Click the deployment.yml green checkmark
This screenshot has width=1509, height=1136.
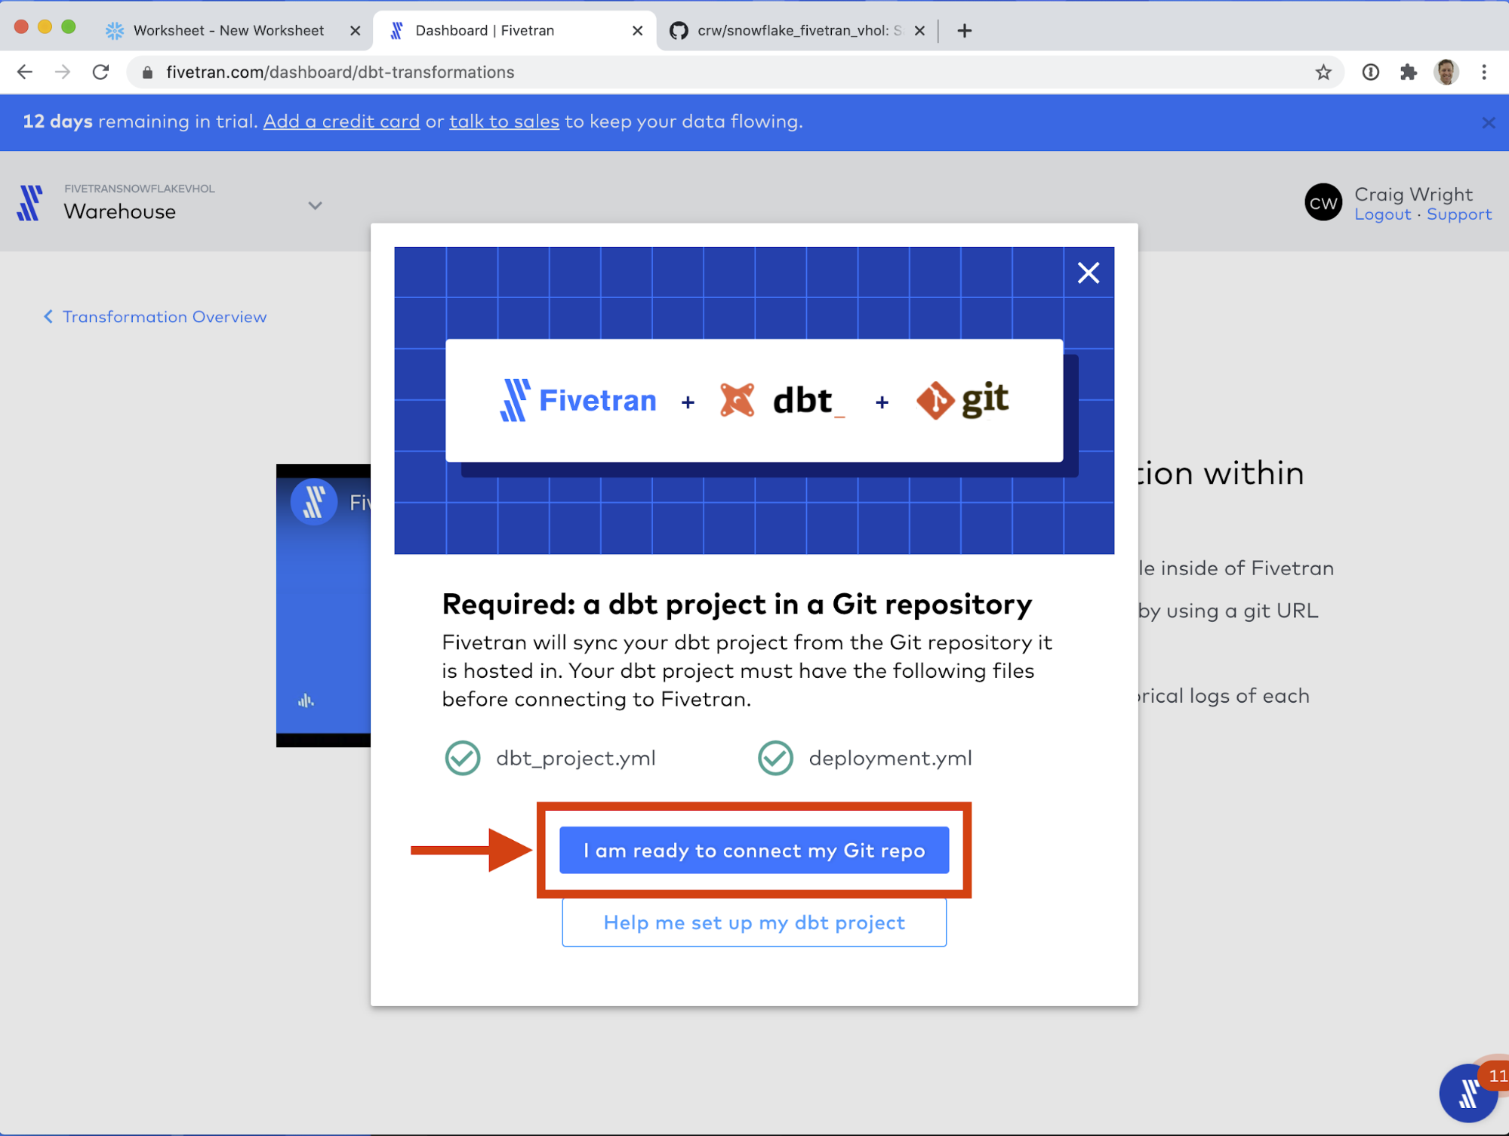pos(775,758)
